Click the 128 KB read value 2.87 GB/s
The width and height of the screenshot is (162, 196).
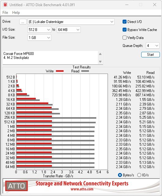147,113
